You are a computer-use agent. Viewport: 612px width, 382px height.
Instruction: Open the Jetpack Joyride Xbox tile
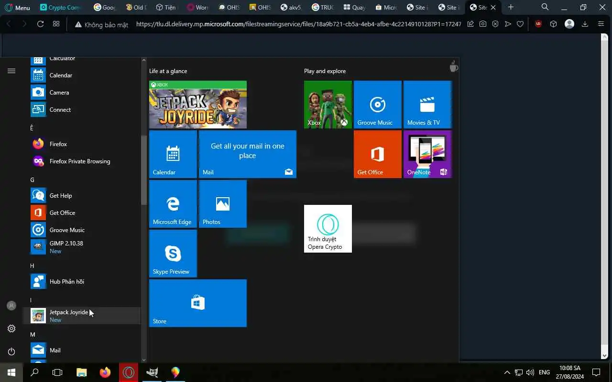198,105
